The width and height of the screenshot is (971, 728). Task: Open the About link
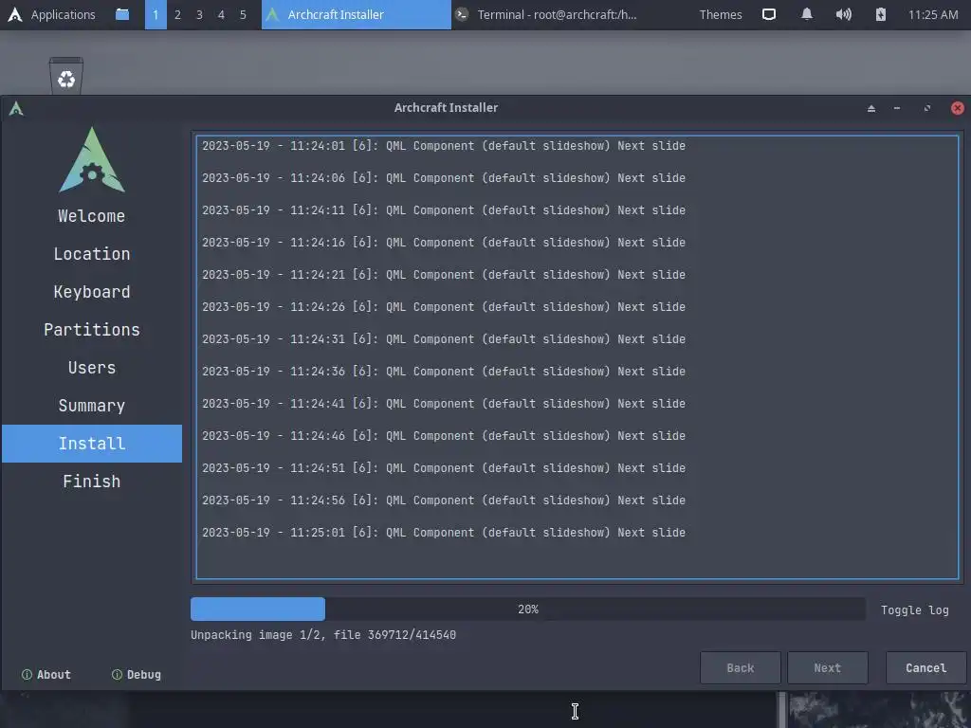(46, 675)
